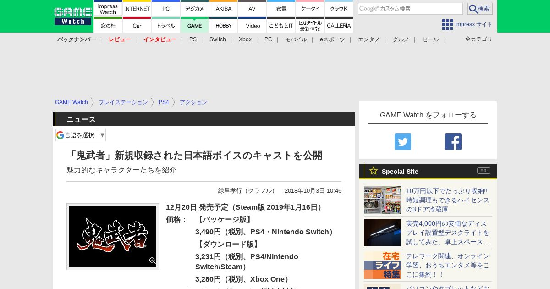Open the PS category link
Screen dimensions: 550x289
193,39
